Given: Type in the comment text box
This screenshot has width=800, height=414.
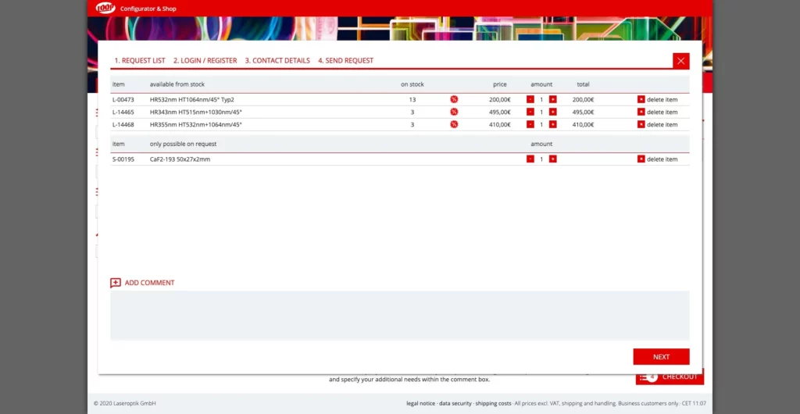Looking at the screenshot, I should pos(399,315).
